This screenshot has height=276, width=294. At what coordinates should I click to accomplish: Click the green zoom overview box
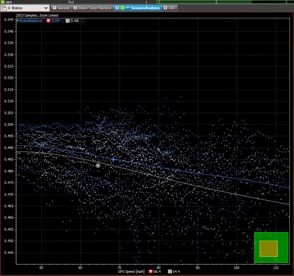[x=271, y=247]
